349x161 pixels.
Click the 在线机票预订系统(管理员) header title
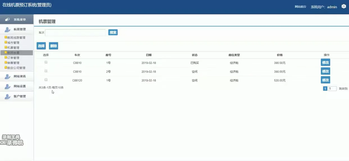click(27, 5)
